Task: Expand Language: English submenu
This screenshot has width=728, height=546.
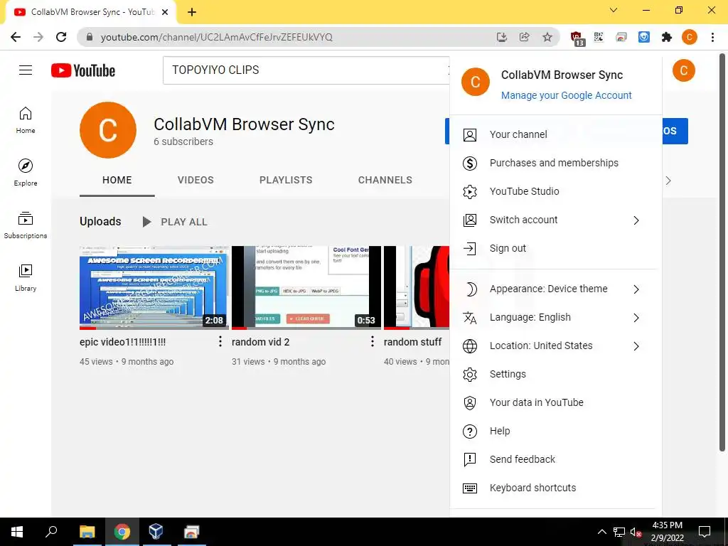Action: tap(552, 318)
